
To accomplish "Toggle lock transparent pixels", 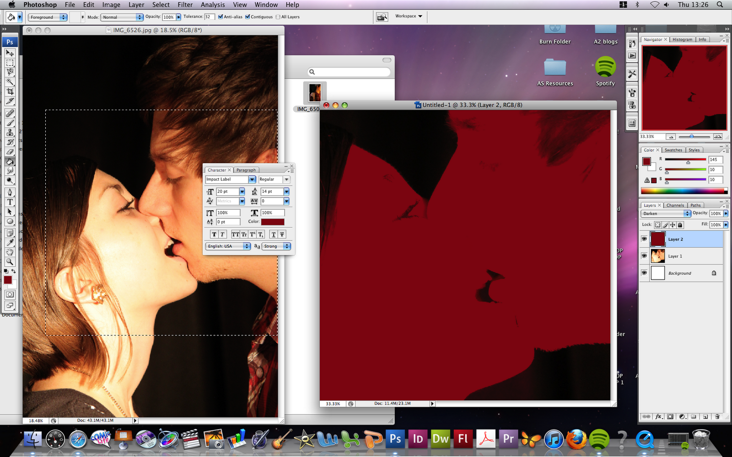I will [657, 225].
